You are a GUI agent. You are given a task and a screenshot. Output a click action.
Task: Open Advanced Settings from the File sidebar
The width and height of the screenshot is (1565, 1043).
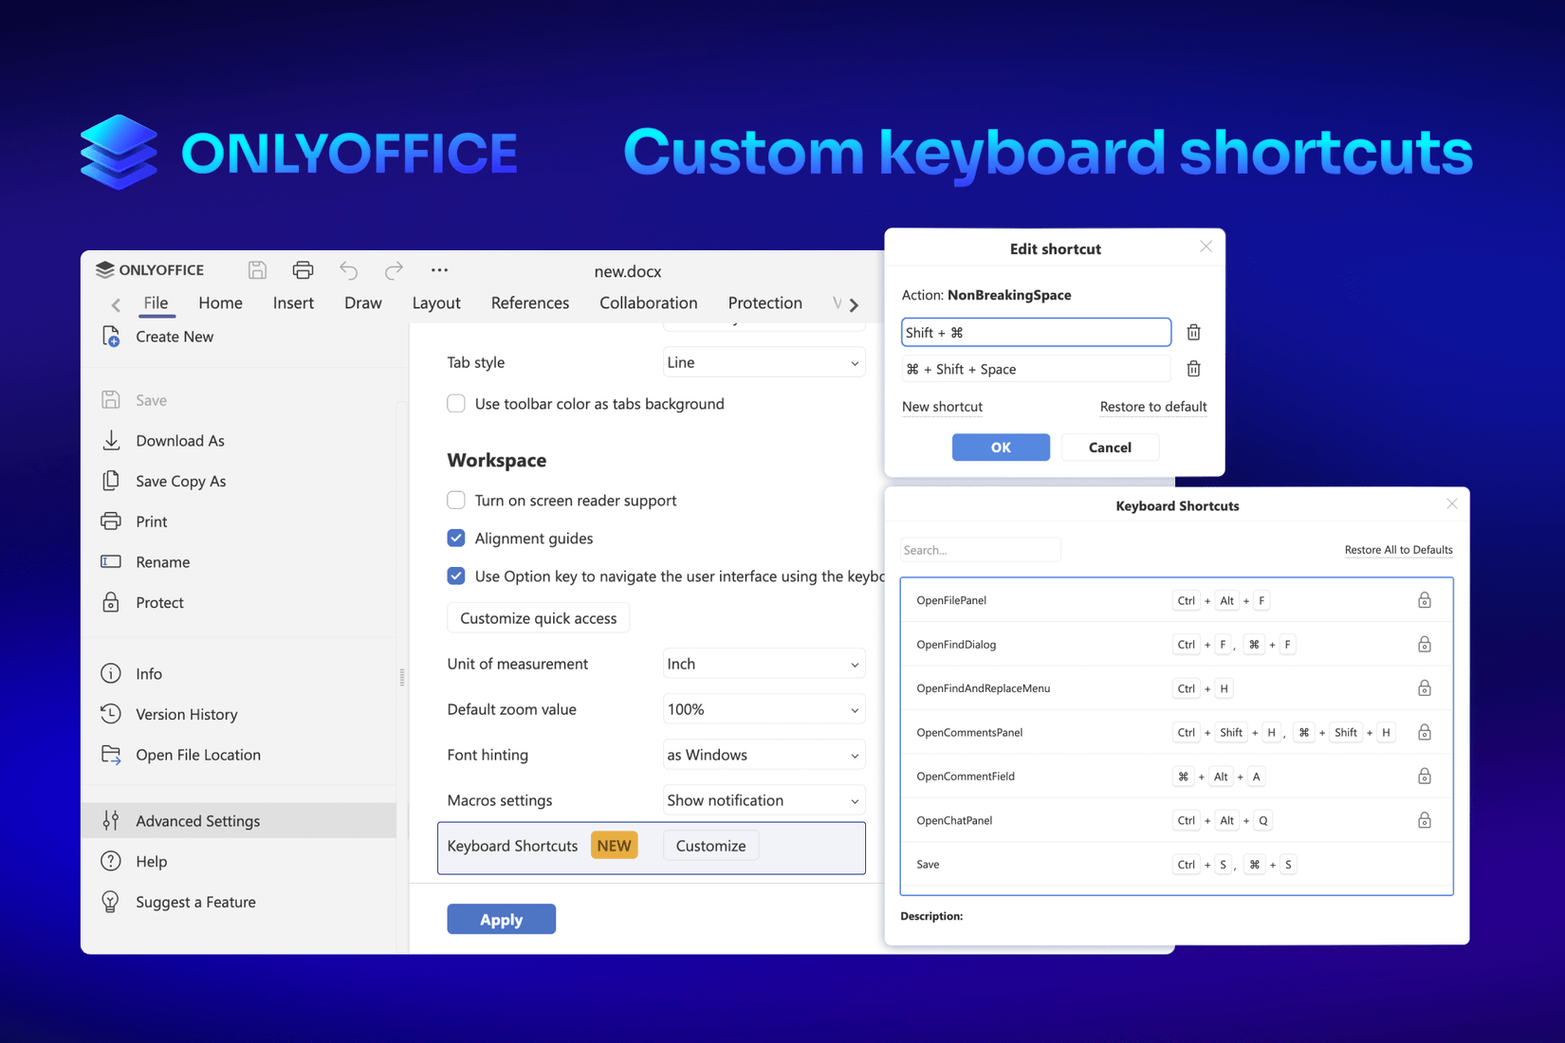197,820
